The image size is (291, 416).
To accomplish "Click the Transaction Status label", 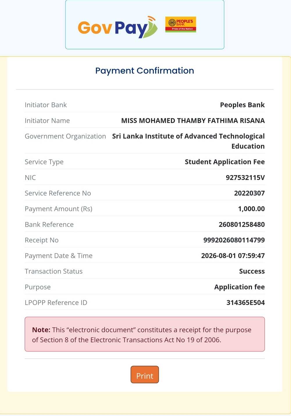I will [53, 271].
